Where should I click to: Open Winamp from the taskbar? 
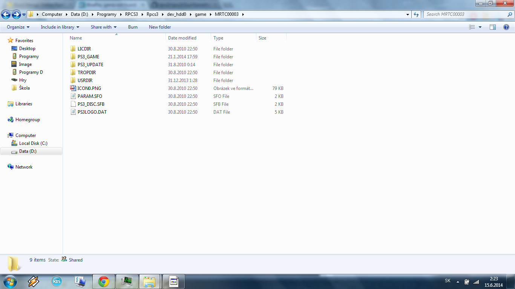33,281
